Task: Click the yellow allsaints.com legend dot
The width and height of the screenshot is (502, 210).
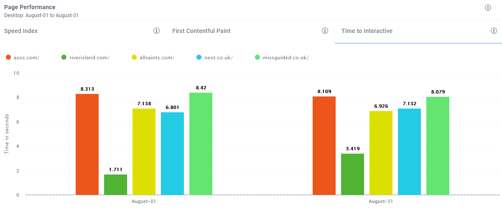Action: [x=134, y=58]
